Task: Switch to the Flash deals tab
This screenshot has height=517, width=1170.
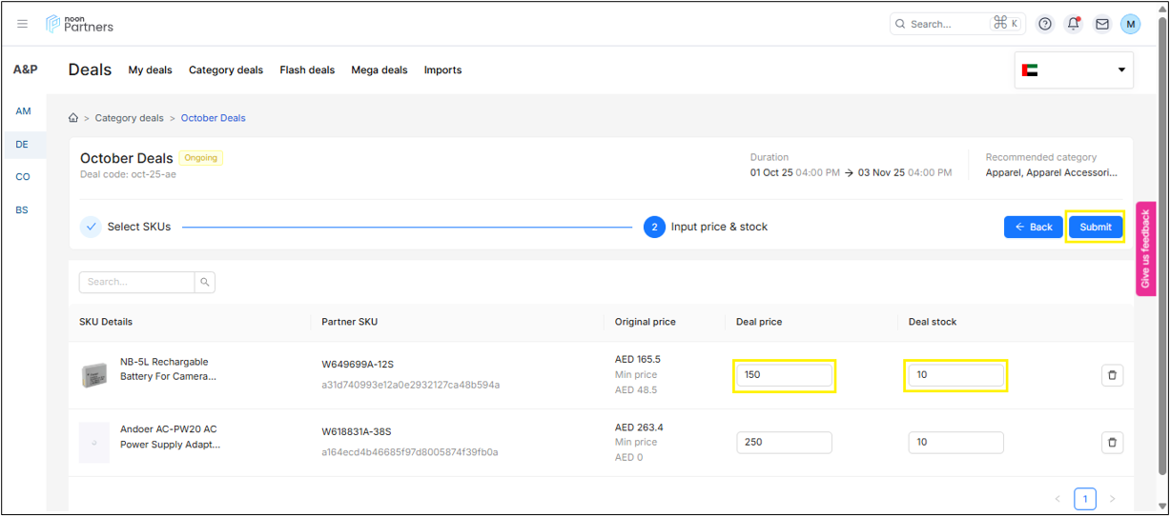Action: point(307,70)
